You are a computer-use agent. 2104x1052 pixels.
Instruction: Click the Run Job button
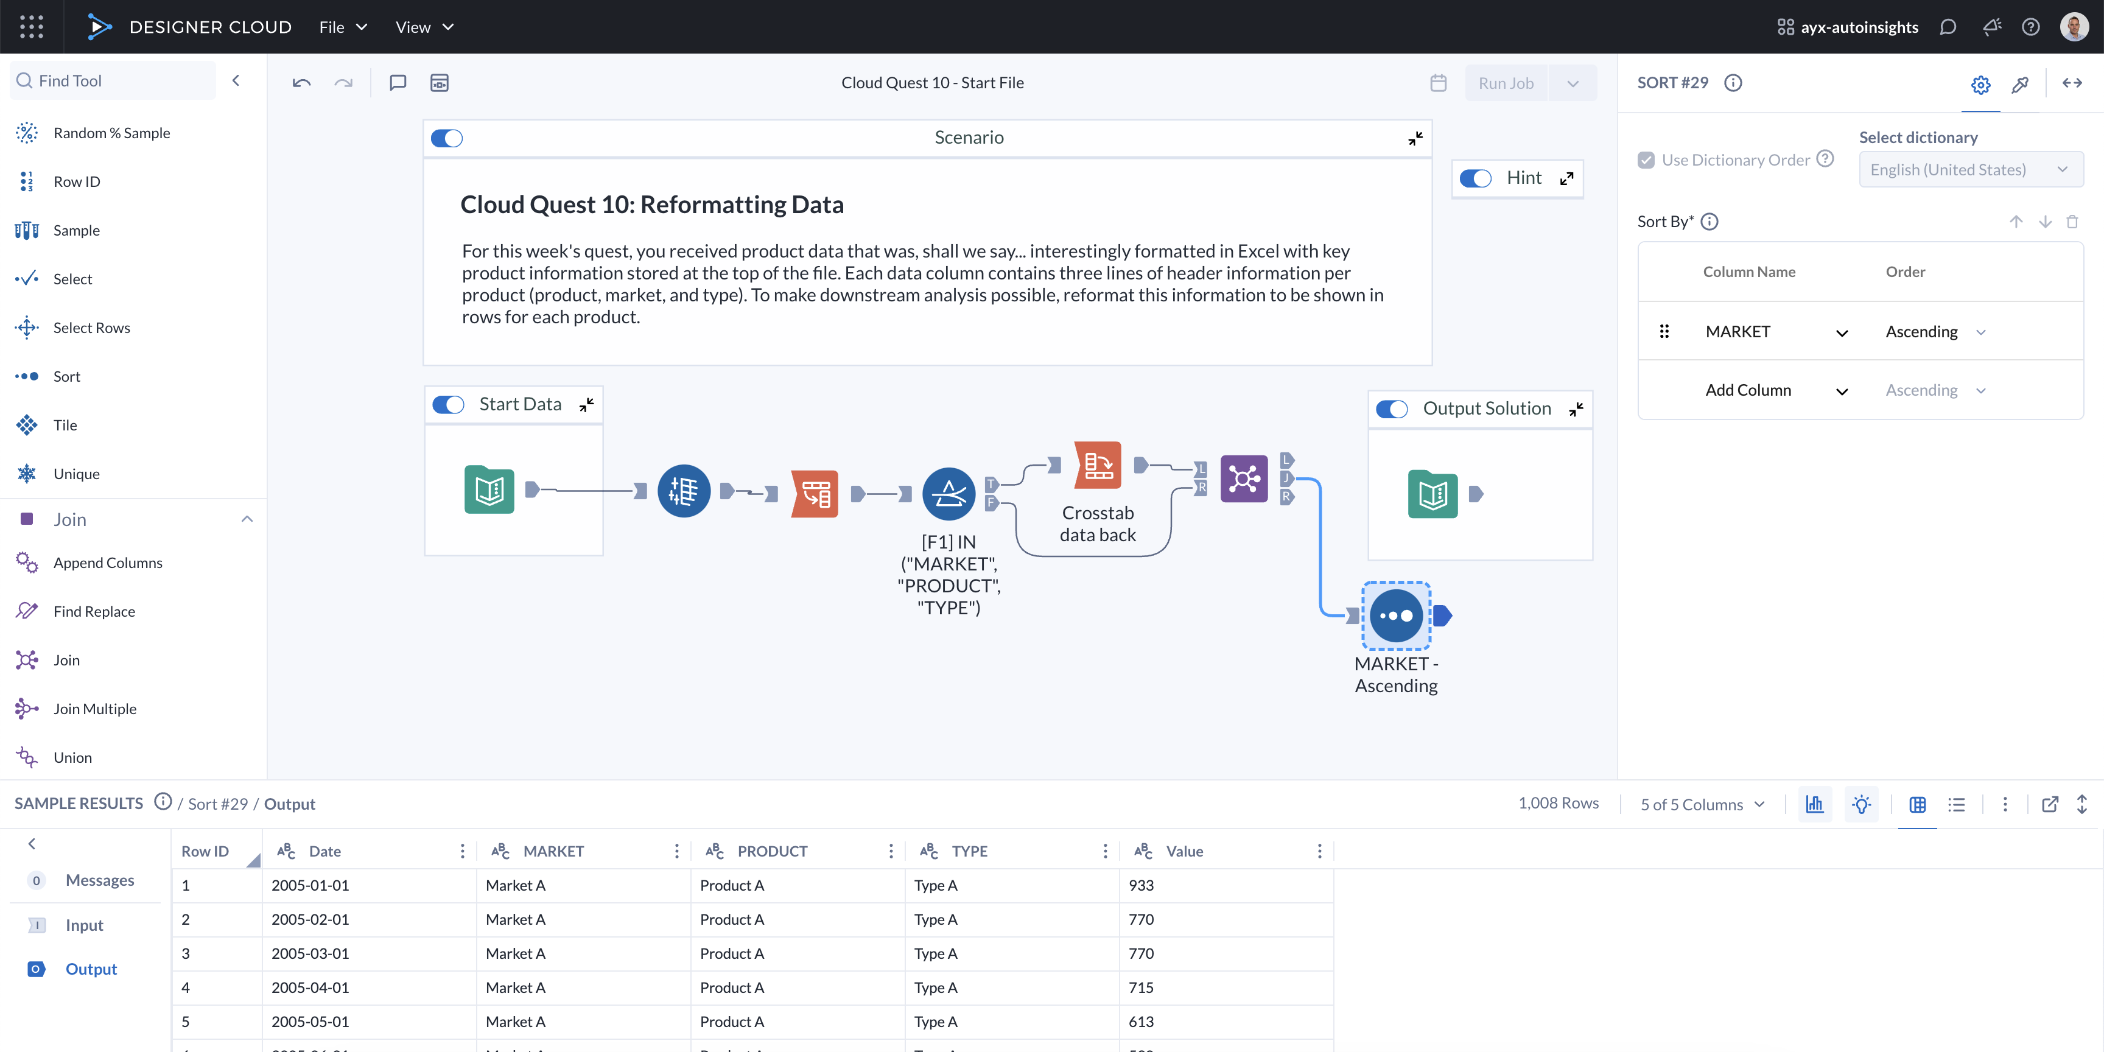[1506, 82]
